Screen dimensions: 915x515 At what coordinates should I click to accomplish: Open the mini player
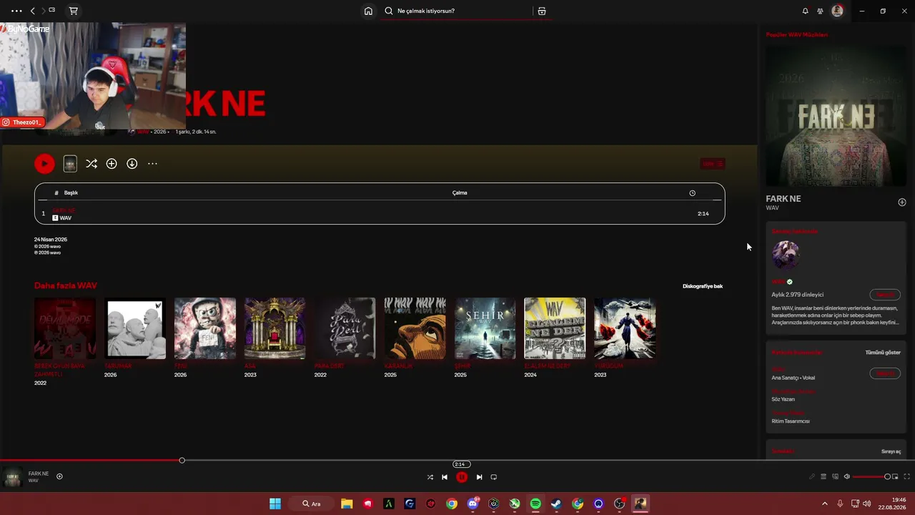pyautogui.click(x=895, y=476)
